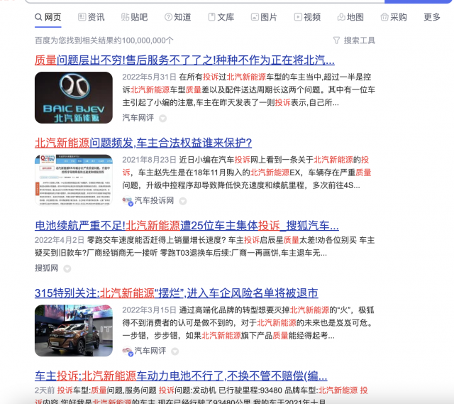Click the BAIC BJEV logo thumbnail
454x404 pixels.
[74, 98]
